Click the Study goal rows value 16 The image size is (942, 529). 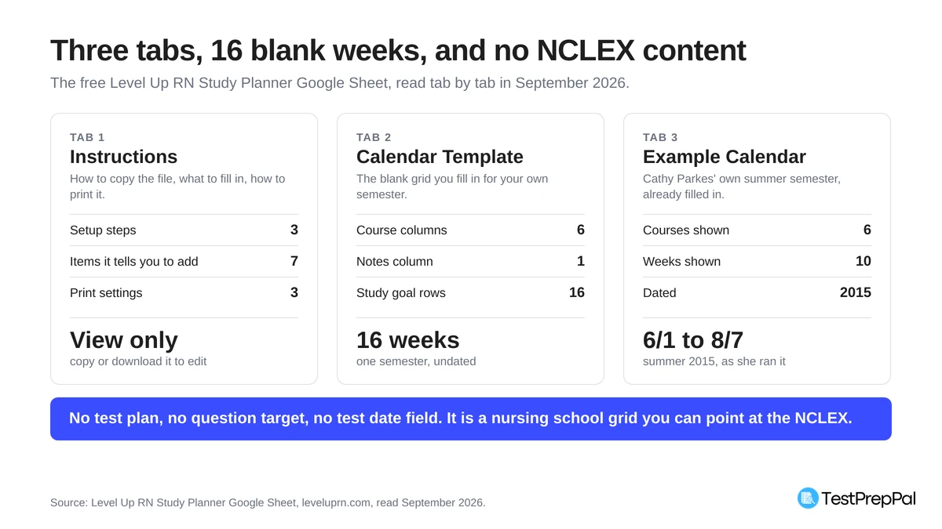tap(577, 292)
